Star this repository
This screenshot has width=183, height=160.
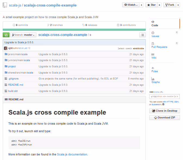152,5
